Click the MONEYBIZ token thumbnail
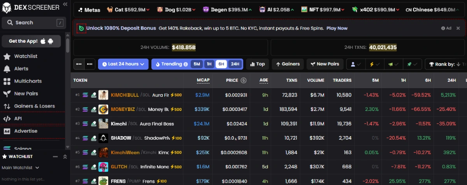Image resolution: width=467 pixels, height=185 pixels. 103,109
